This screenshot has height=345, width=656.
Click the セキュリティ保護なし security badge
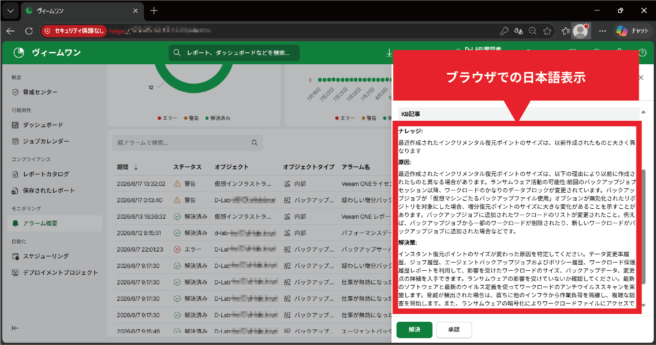click(x=74, y=31)
